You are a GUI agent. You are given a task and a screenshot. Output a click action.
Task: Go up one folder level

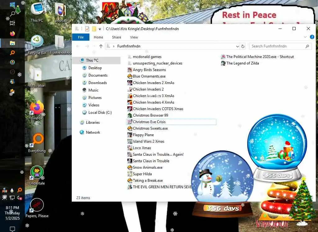coord(101,46)
